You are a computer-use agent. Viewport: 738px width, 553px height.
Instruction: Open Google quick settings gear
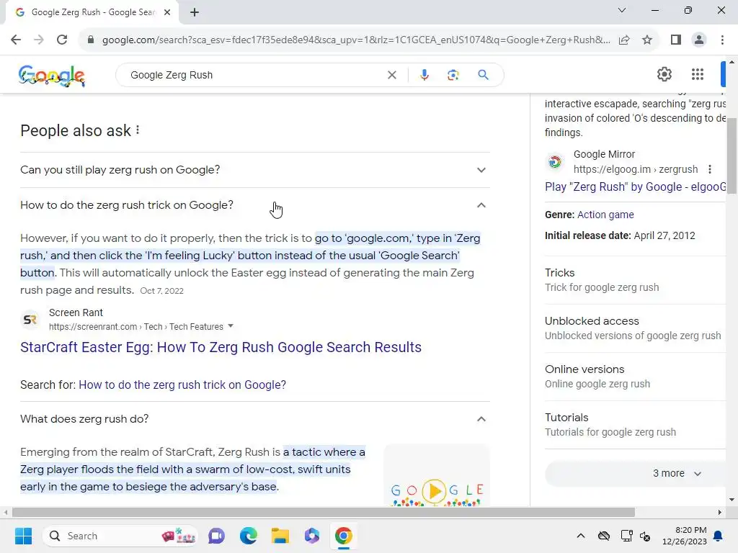click(664, 74)
